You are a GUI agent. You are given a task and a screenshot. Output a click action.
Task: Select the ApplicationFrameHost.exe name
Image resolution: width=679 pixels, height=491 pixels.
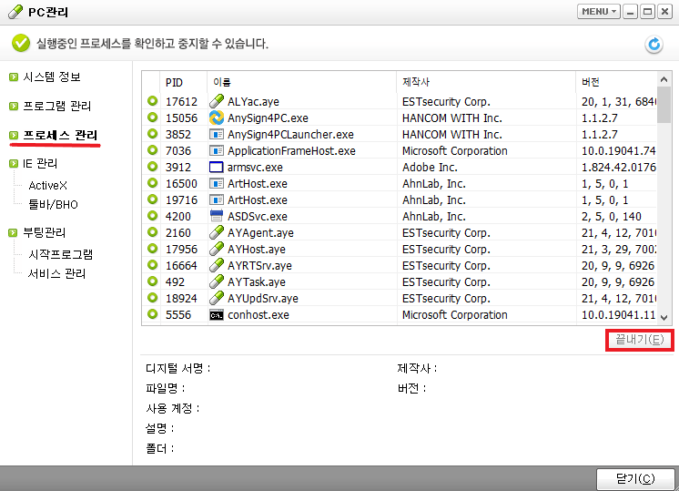tap(291, 151)
